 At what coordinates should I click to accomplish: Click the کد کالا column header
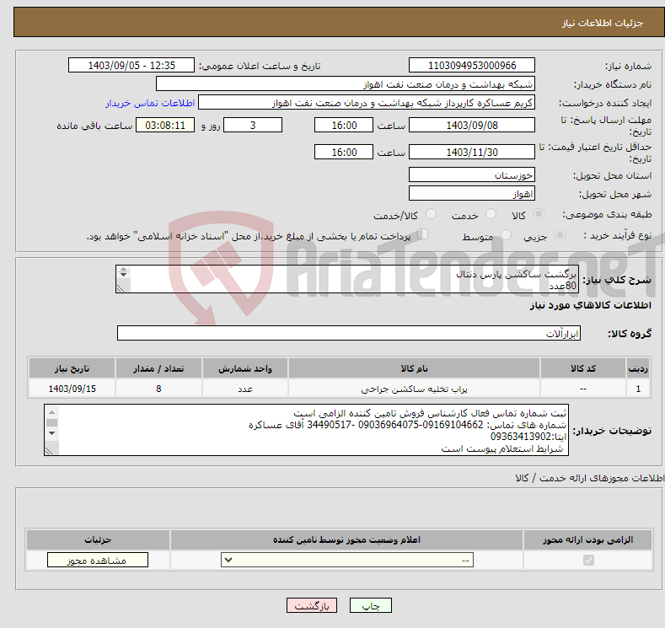click(x=583, y=368)
